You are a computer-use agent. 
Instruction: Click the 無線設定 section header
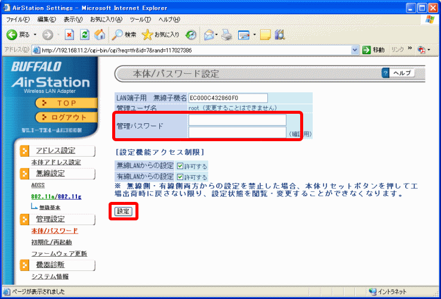click(x=50, y=174)
